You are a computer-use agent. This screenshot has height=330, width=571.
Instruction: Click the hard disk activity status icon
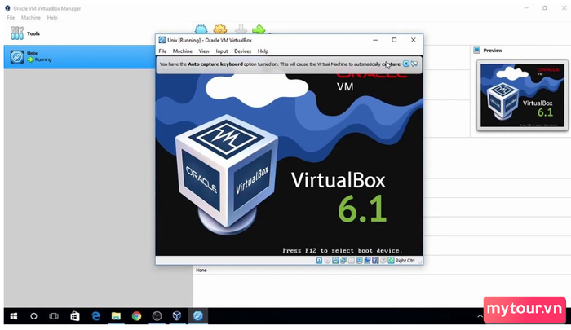coord(319,261)
